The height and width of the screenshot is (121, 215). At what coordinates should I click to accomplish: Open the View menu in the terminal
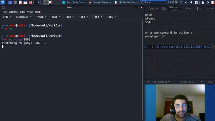[x=30, y=12]
